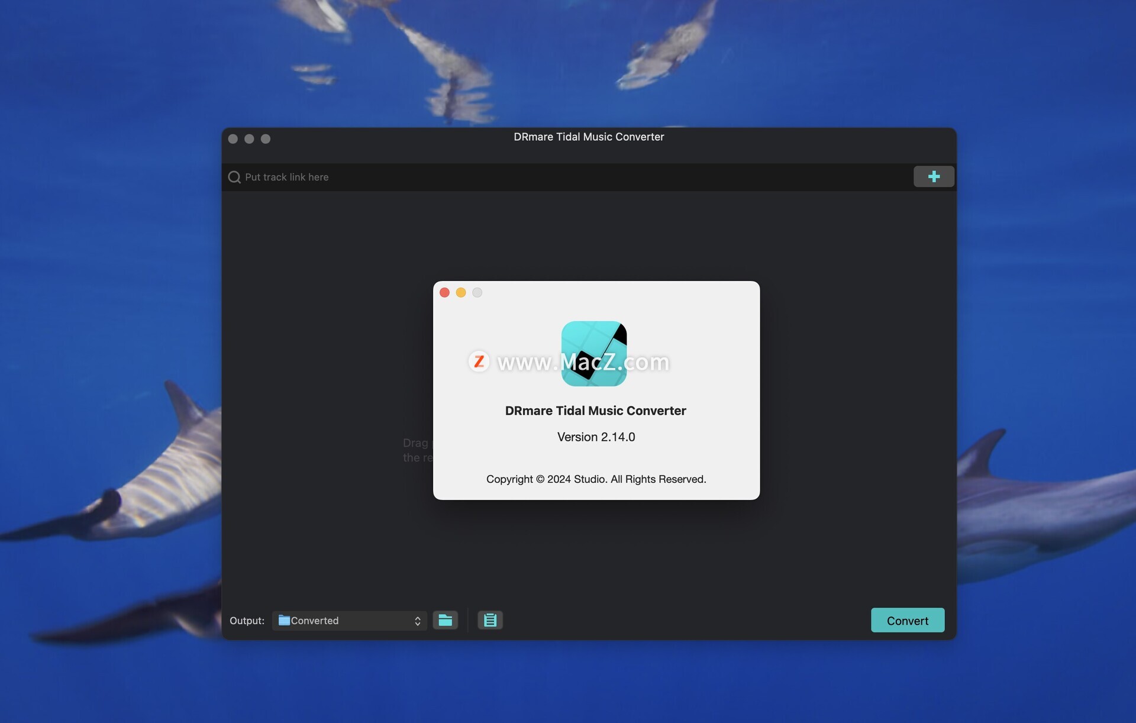
Task: Click the search magnifier icon
Action: tap(234, 177)
